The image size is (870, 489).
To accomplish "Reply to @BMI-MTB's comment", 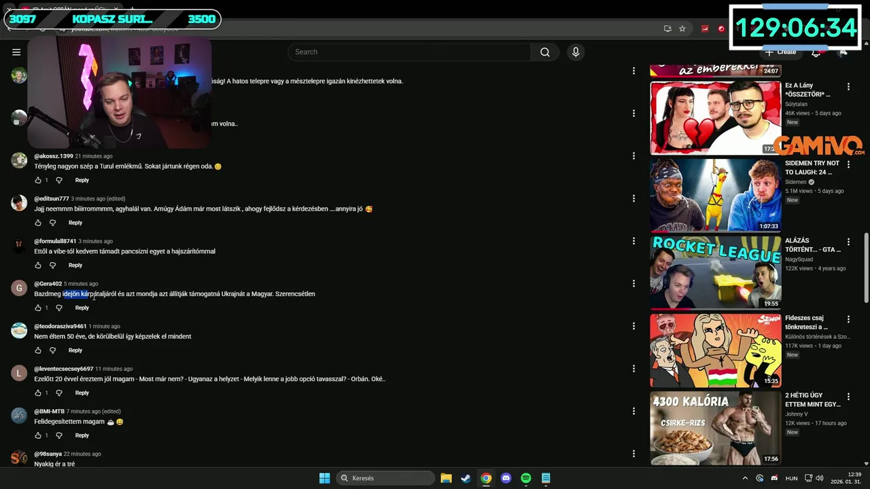I will coord(82,435).
